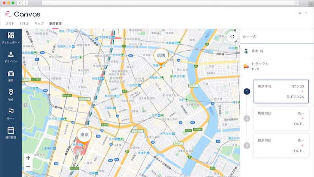Click the 馬喰 map marker
The width and height of the screenshot is (314, 177).
161,56
